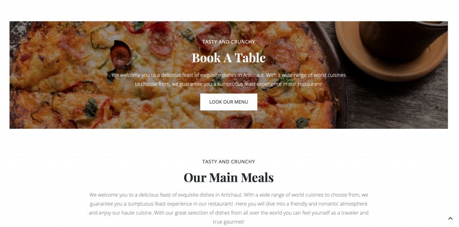Open the LOOK OUR MENU button
This screenshot has width=459, height=227.
(x=229, y=102)
